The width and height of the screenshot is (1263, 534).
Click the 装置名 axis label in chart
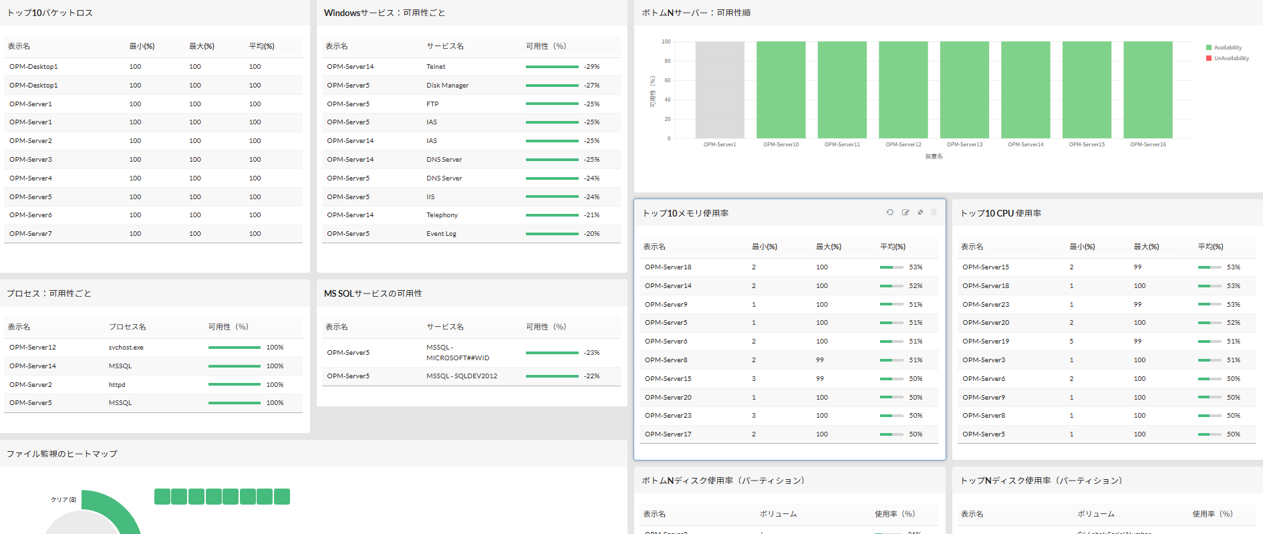point(934,156)
